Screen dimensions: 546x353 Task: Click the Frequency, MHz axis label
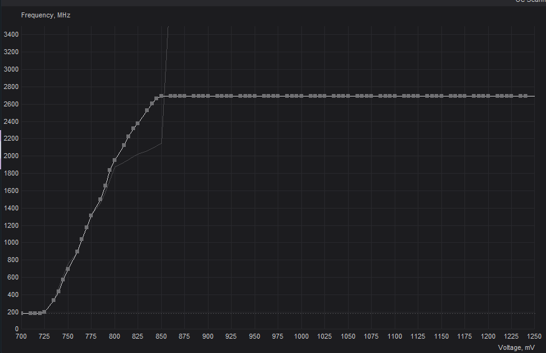tap(45, 15)
